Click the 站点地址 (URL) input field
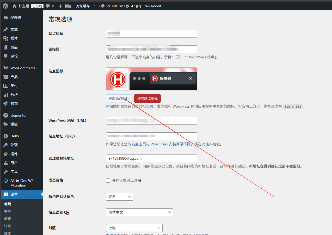This screenshot has width=332, height=235. click(x=152, y=136)
